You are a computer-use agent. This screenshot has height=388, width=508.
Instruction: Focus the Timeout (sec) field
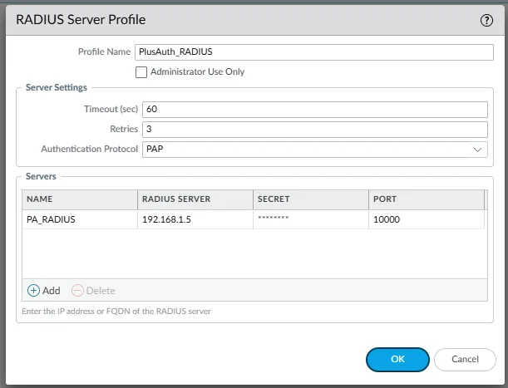click(314, 110)
